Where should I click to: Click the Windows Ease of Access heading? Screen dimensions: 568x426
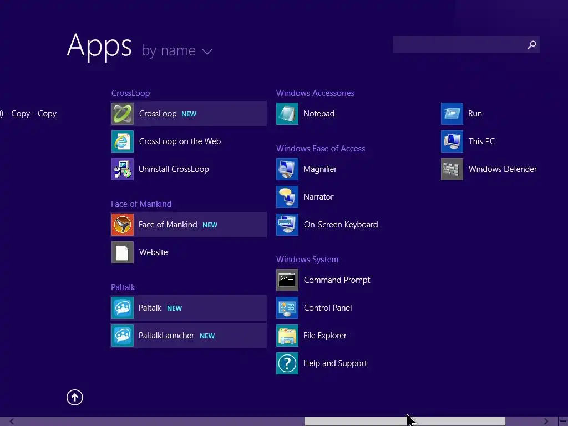point(321,149)
